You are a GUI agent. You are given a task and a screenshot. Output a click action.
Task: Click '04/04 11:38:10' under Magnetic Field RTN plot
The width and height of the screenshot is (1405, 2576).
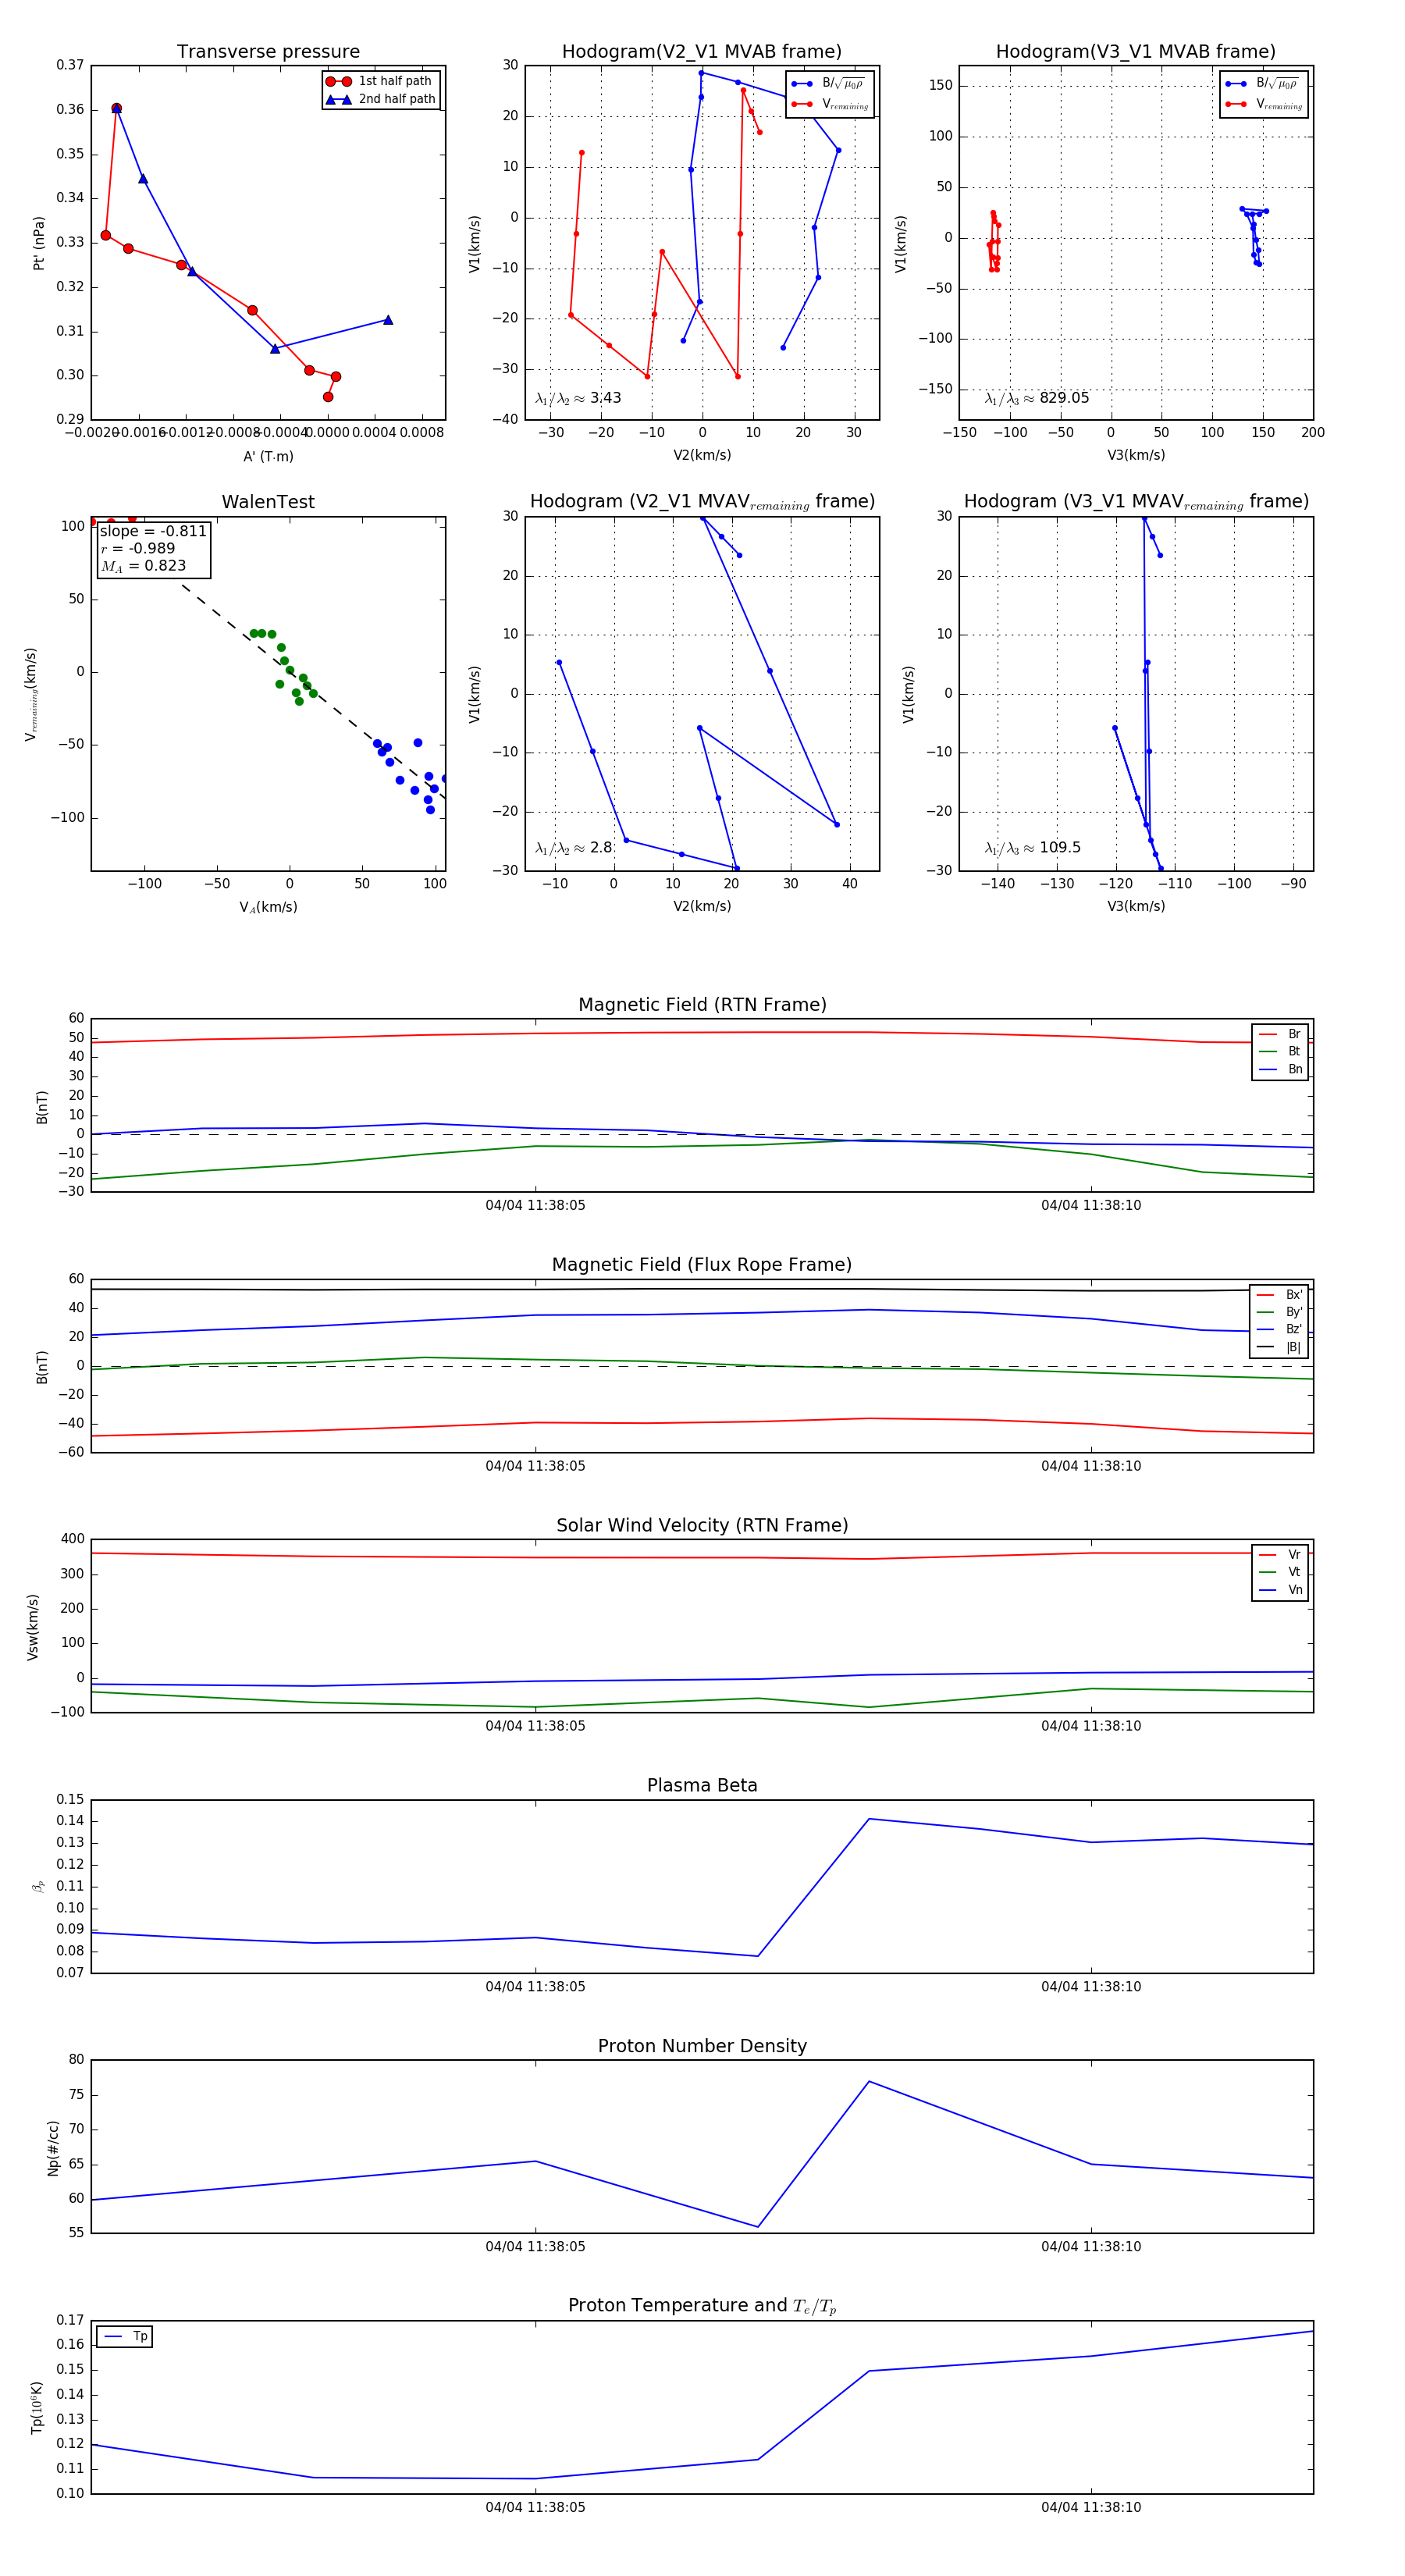click(x=1091, y=1205)
